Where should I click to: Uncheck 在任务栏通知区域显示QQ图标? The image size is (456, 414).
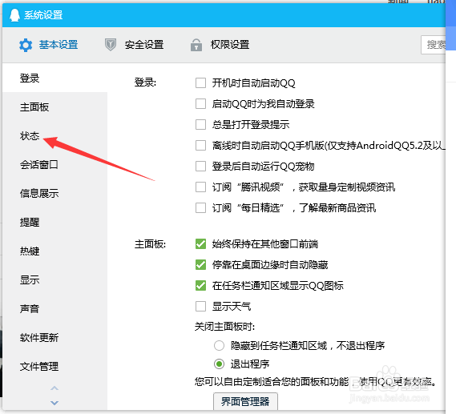(x=200, y=286)
